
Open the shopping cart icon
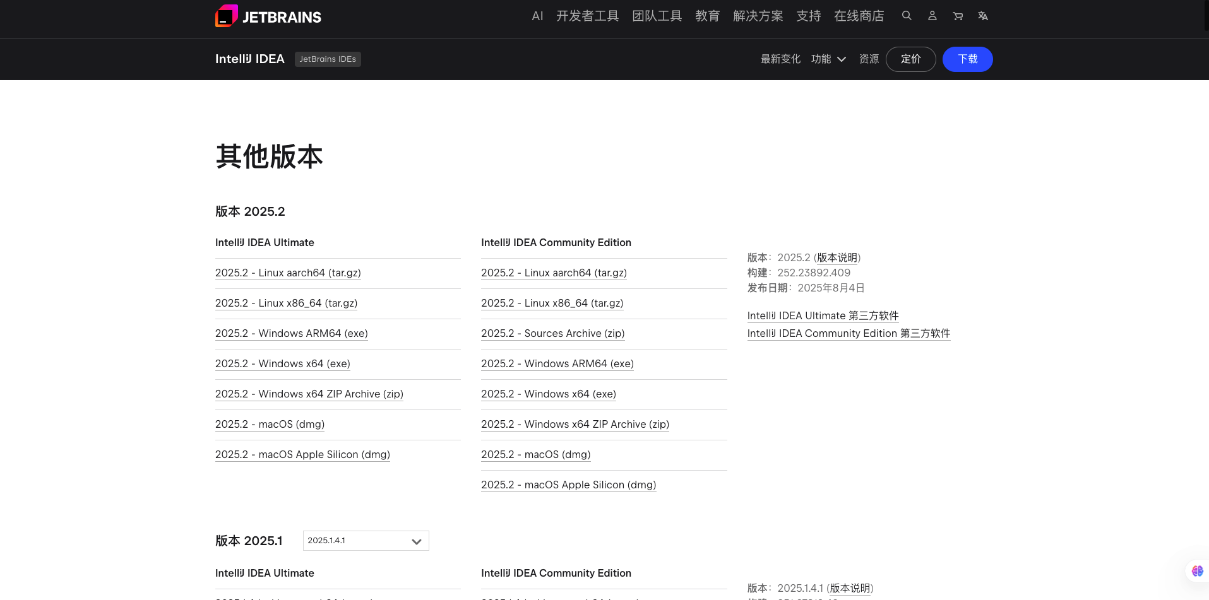(958, 16)
